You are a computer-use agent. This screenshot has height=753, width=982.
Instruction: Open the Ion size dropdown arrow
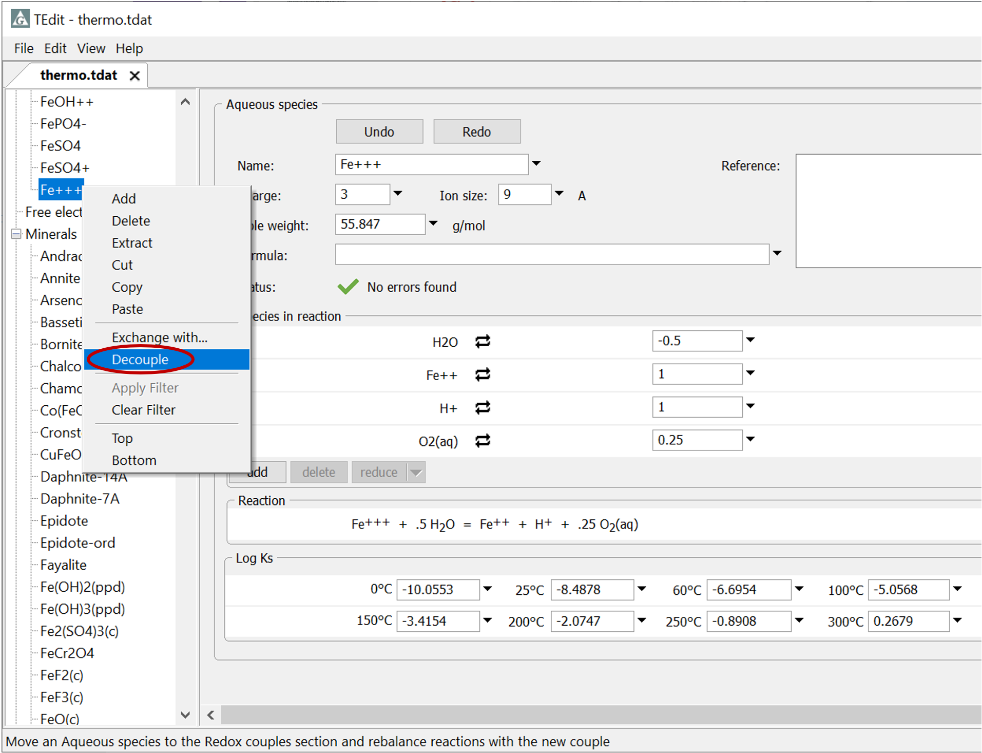[x=559, y=194]
